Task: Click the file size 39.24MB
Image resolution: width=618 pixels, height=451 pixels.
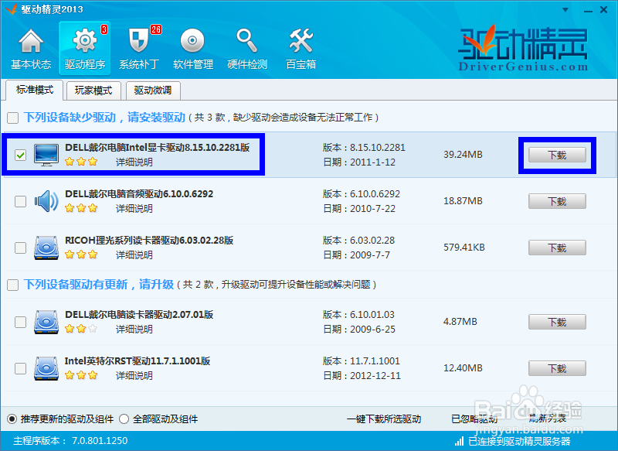Action: tap(463, 155)
